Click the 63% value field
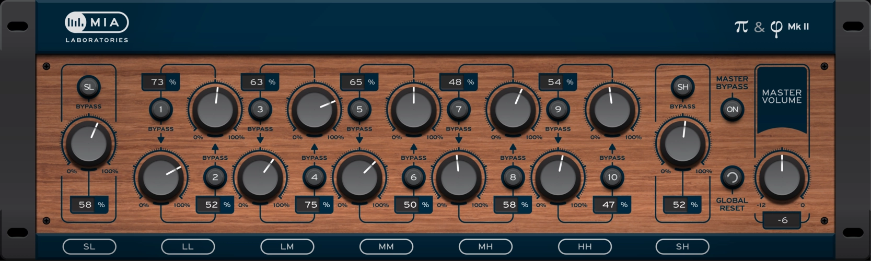The image size is (871, 261). click(260, 82)
